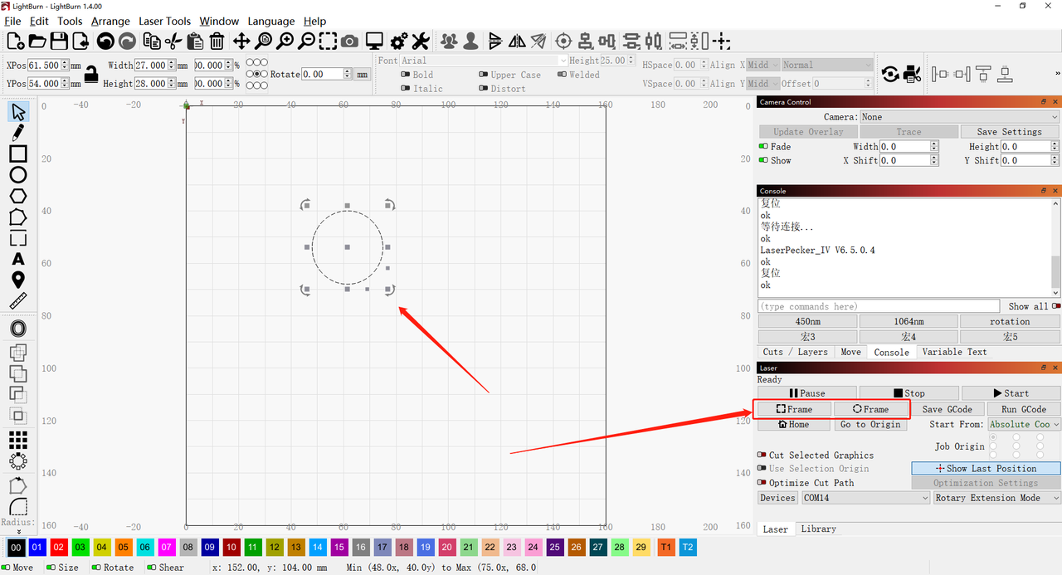This screenshot has height=575, width=1062.
Task: Disable the Fade switch in Camera Control
Action: pyautogui.click(x=763, y=147)
